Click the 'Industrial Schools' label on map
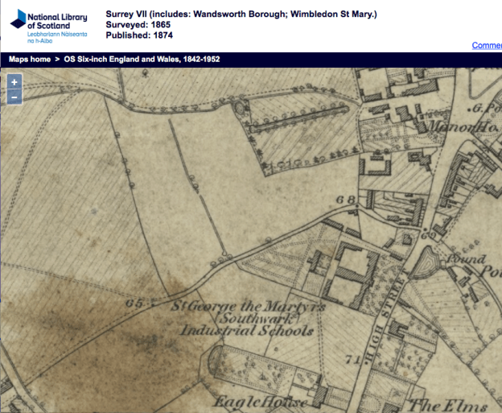The image size is (502, 413). pyautogui.click(x=246, y=331)
